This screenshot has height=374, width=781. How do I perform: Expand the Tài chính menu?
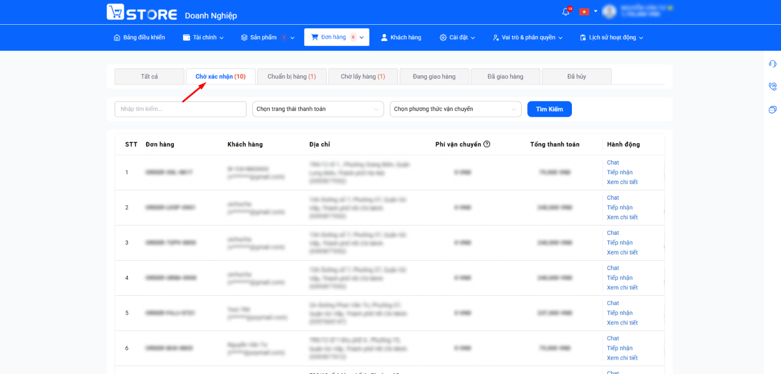pyautogui.click(x=203, y=37)
